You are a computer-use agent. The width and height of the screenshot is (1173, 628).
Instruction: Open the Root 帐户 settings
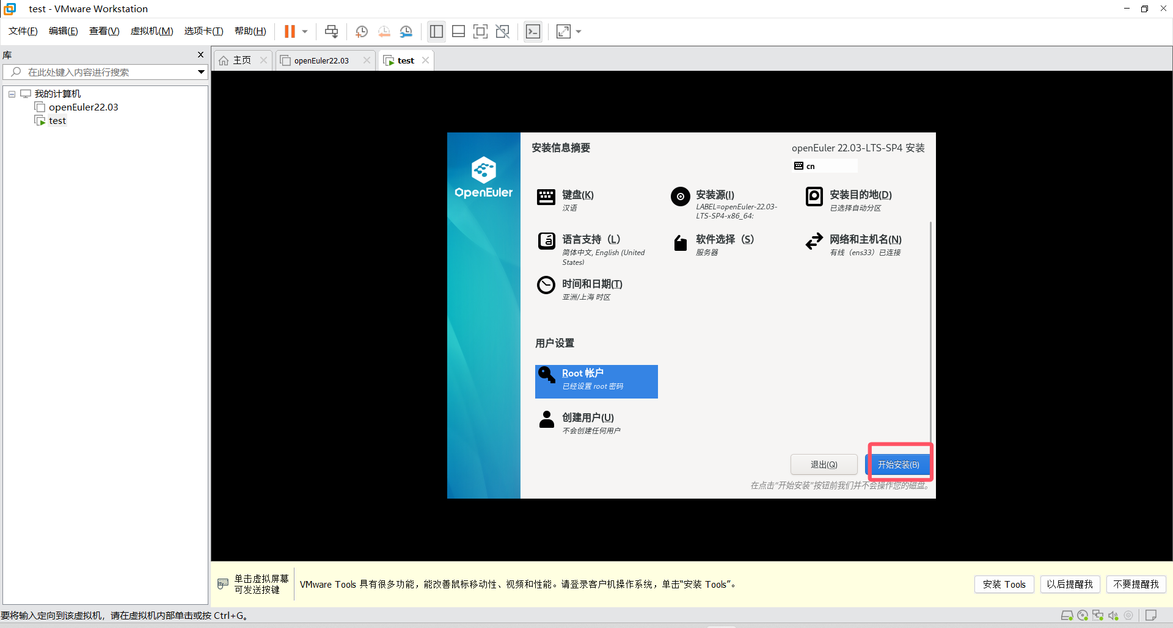tap(596, 381)
